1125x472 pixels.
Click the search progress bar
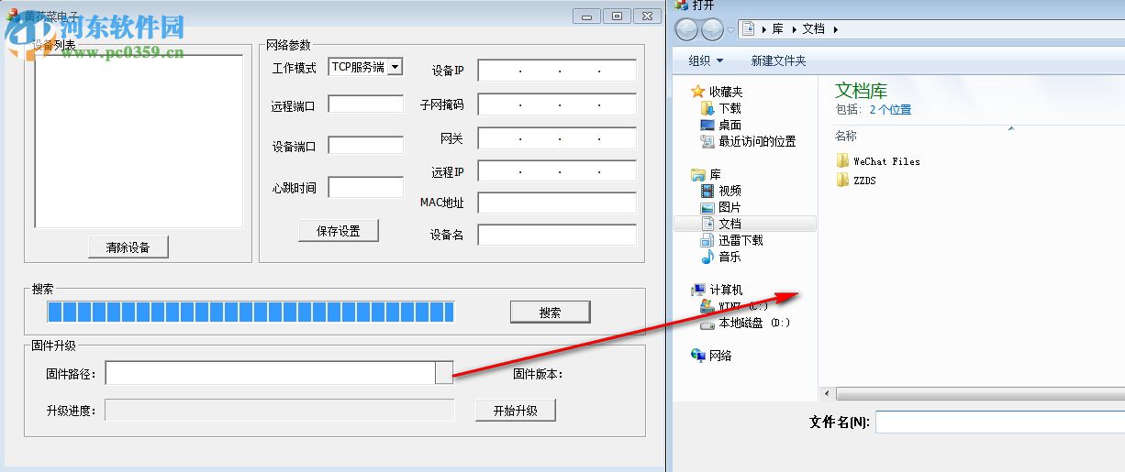coord(251,313)
